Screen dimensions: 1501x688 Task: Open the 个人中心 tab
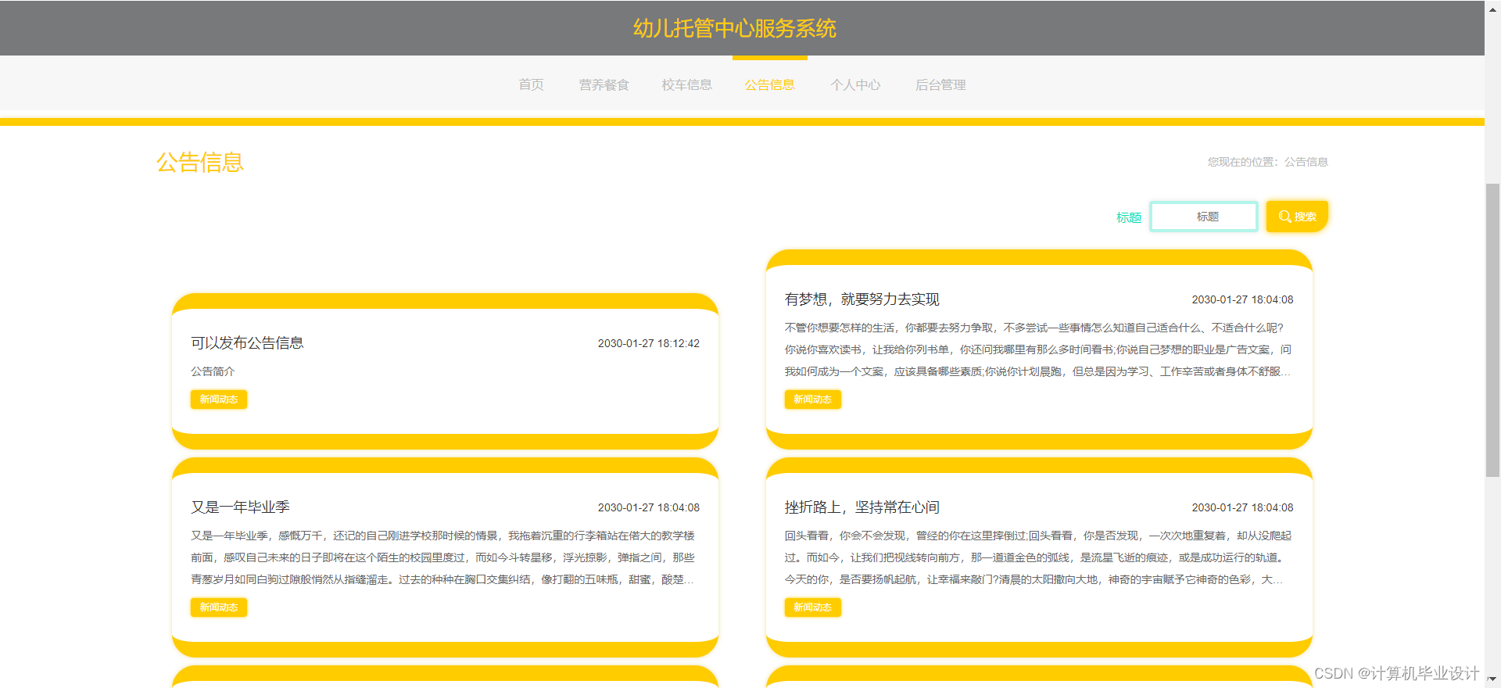[x=855, y=84]
